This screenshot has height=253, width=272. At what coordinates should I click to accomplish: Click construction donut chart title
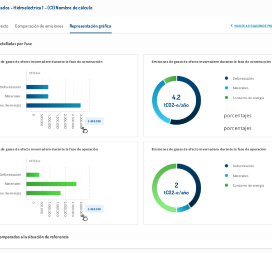[211, 62]
